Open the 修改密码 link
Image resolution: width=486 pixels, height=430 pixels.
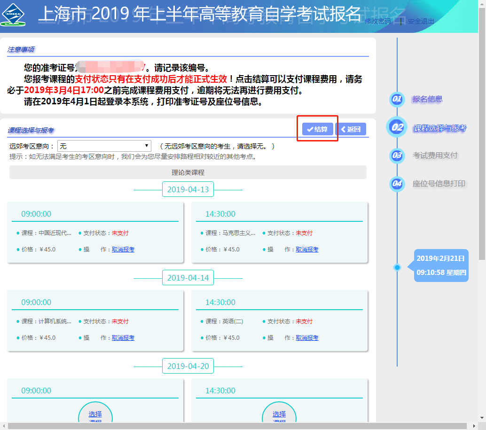point(377,21)
